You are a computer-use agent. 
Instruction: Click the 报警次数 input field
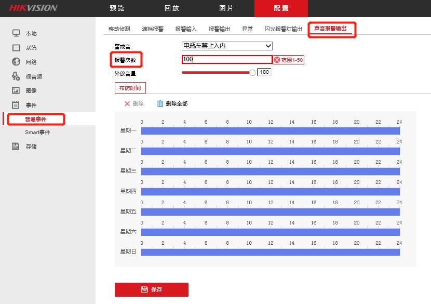point(226,59)
